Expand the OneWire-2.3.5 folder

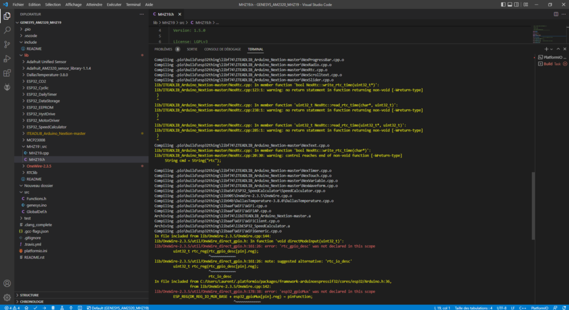[81, 166]
